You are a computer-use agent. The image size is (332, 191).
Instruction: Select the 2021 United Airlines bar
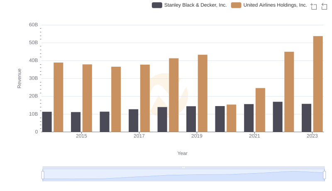point(261,110)
